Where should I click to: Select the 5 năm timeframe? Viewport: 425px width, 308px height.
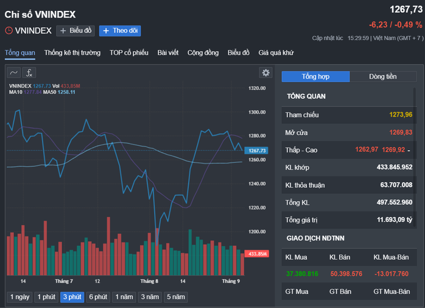[x=175, y=297]
